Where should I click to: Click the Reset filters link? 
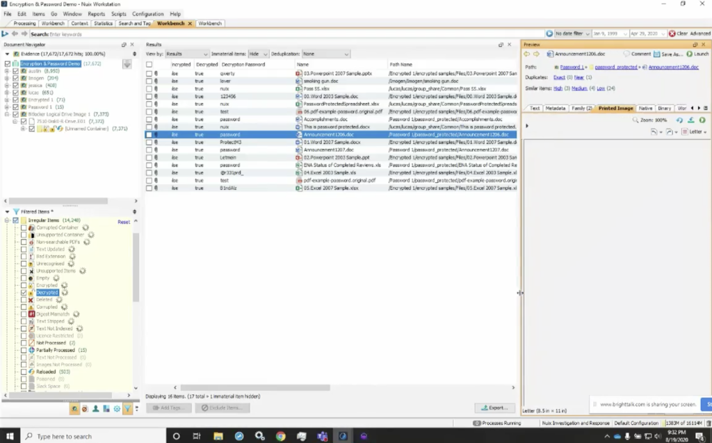coord(124,222)
